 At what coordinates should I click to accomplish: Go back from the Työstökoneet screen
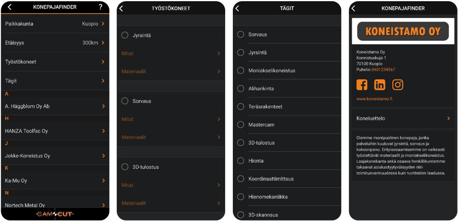(x=121, y=8)
